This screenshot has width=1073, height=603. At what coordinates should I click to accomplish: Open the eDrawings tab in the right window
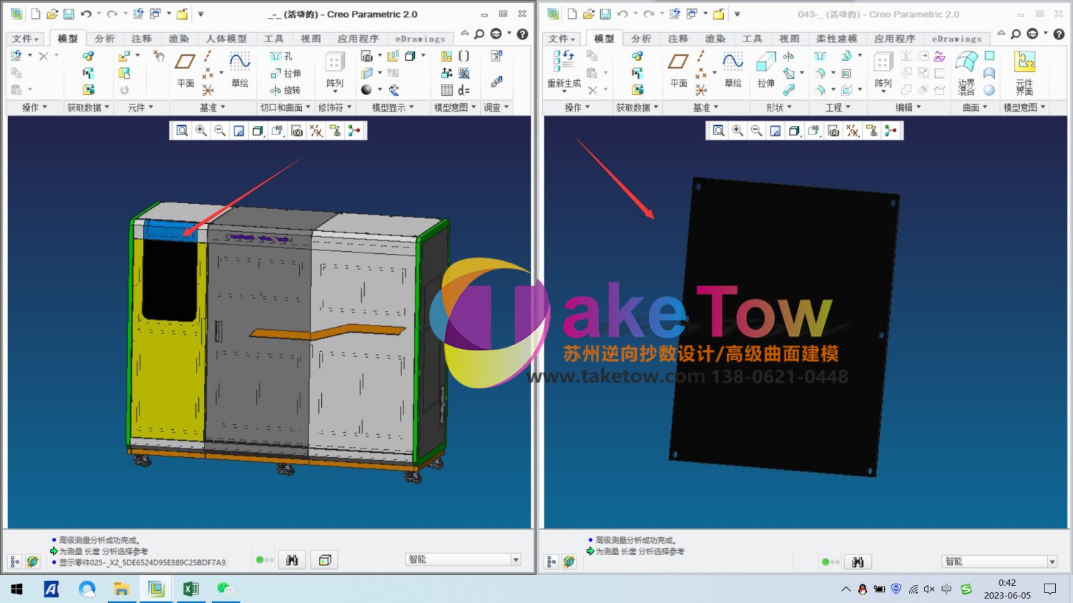tap(956, 39)
